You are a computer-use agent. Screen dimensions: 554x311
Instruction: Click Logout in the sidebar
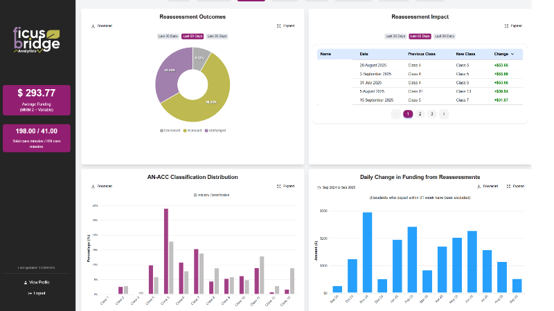click(x=37, y=293)
